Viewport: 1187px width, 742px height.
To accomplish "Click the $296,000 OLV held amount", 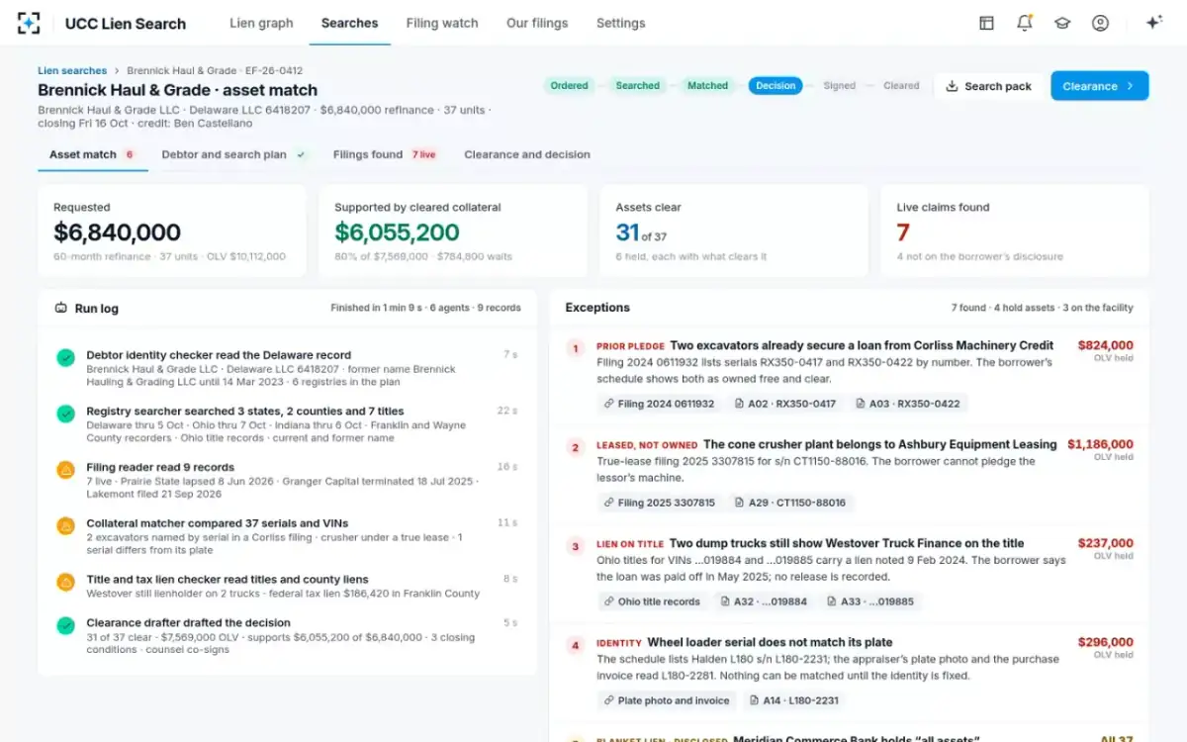I will pos(1105,643).
